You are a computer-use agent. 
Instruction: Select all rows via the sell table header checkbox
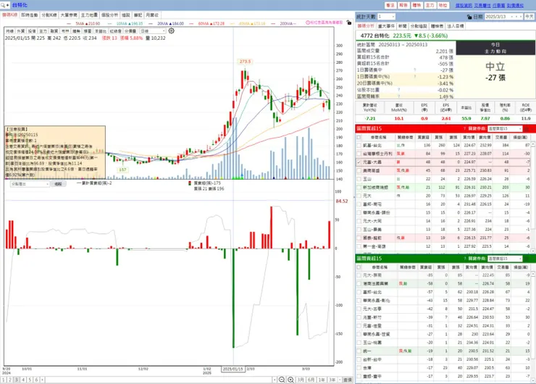[359, 267]
